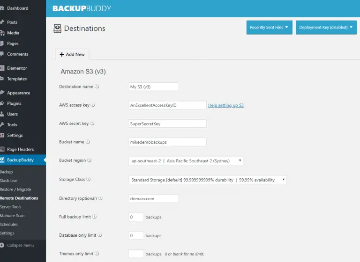
Task: Open Restore / Migrate submenu item
Action: tap(15, 189)
